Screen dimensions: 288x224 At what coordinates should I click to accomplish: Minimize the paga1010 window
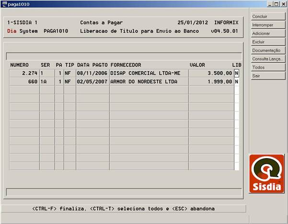(270, 4)
